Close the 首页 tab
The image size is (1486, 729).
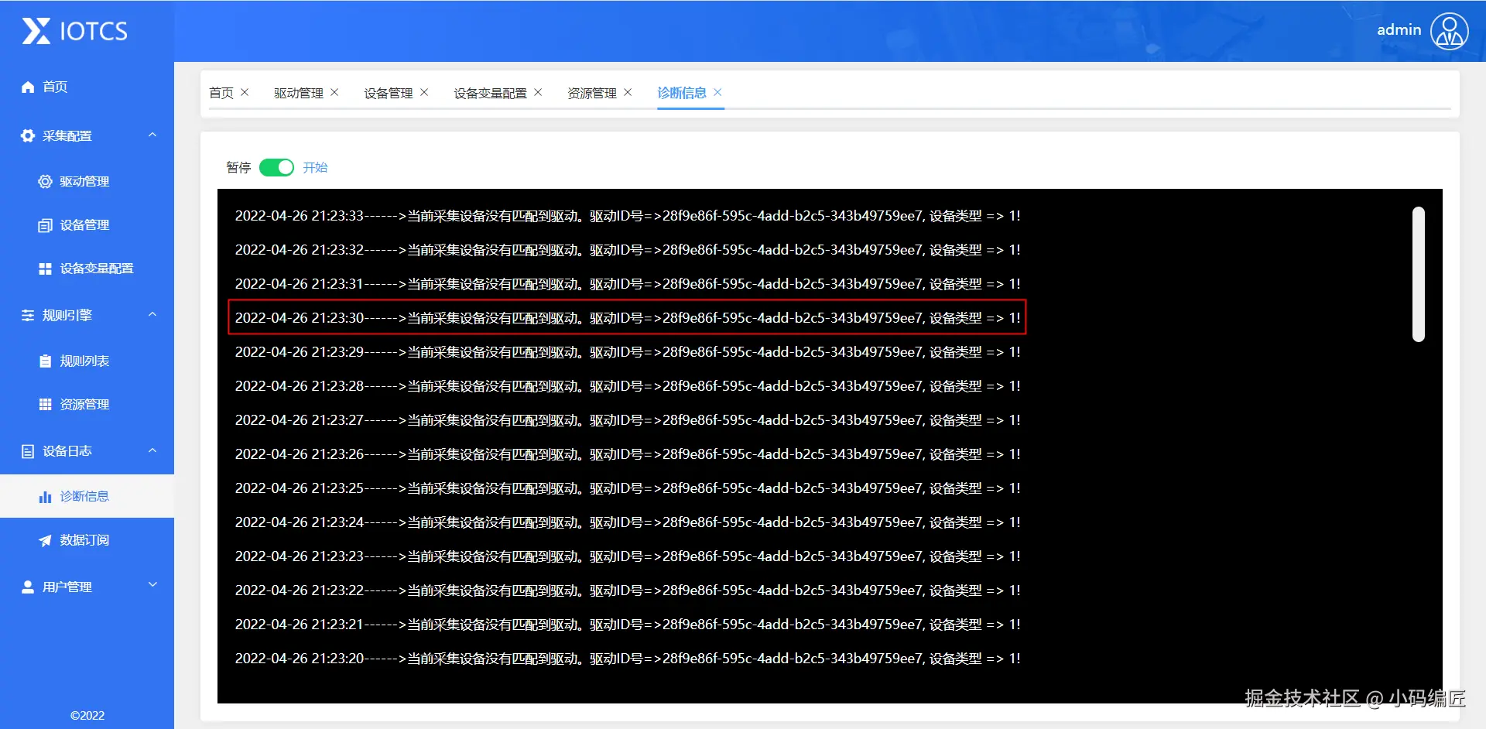245,92
